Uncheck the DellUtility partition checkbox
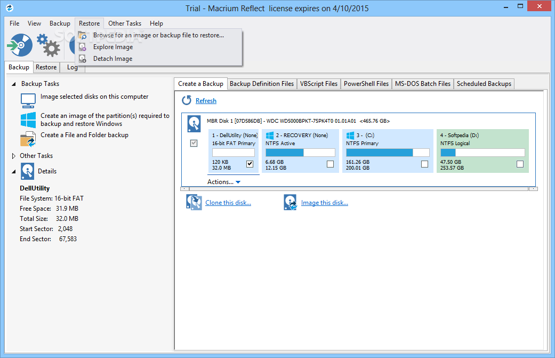This screenshot has height=358, width=555. coord(250,164)
